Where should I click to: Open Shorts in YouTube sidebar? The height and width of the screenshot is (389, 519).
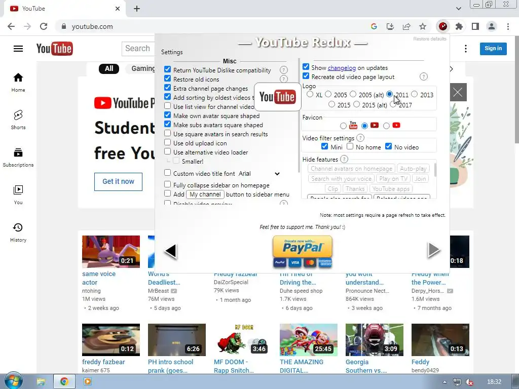pos(18,120)
